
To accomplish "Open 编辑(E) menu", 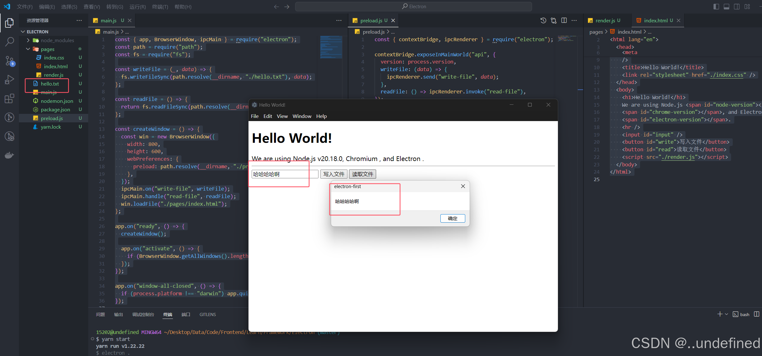I will pyautogui.click(x=47, y=7).
